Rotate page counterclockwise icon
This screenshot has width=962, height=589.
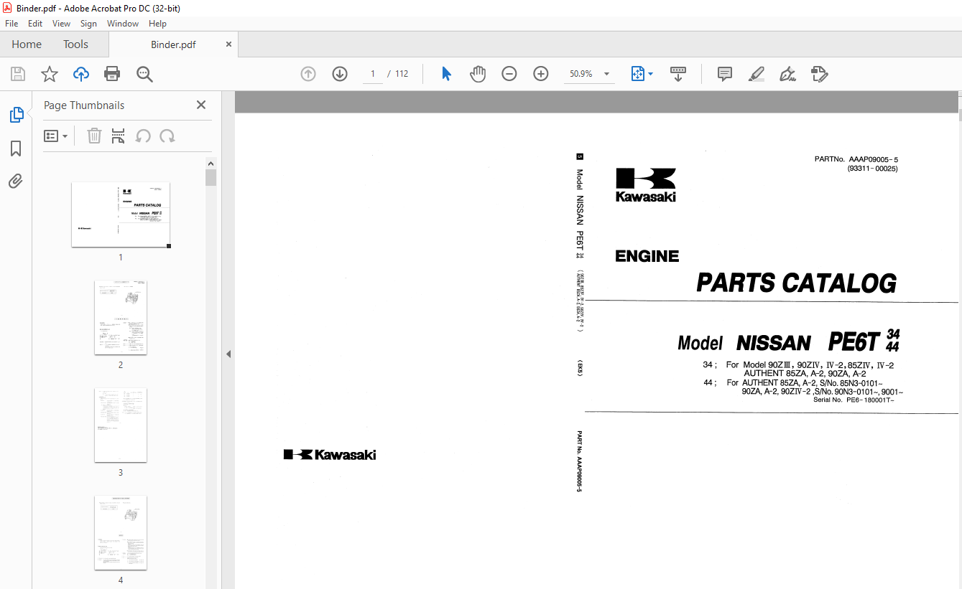(x=143, y=136)
